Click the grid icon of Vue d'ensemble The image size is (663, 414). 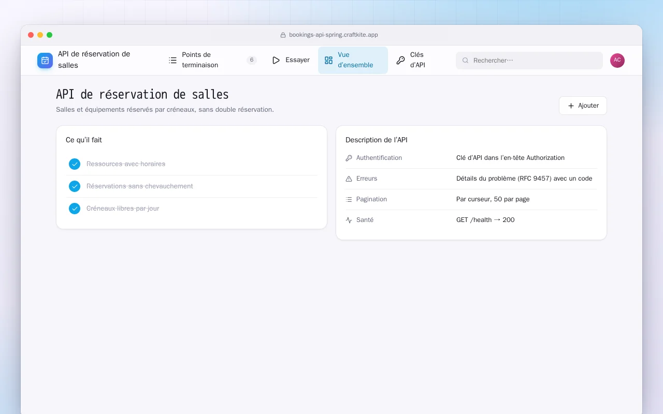click(328, 60)
